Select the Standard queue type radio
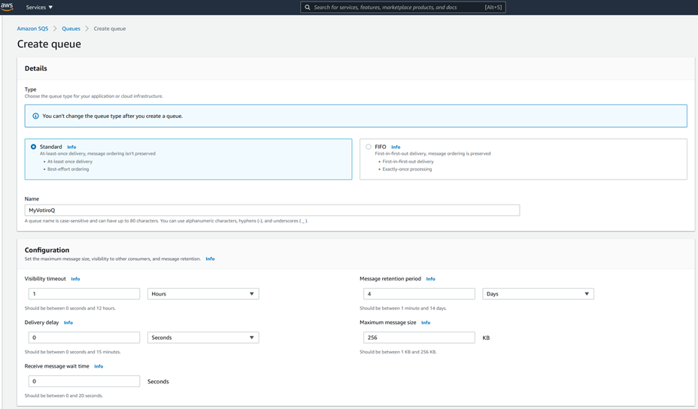698x409 pixels. point(33,147)
